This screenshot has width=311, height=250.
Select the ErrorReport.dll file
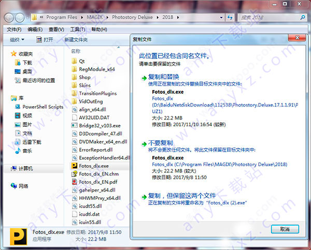(x=96, y=150)
